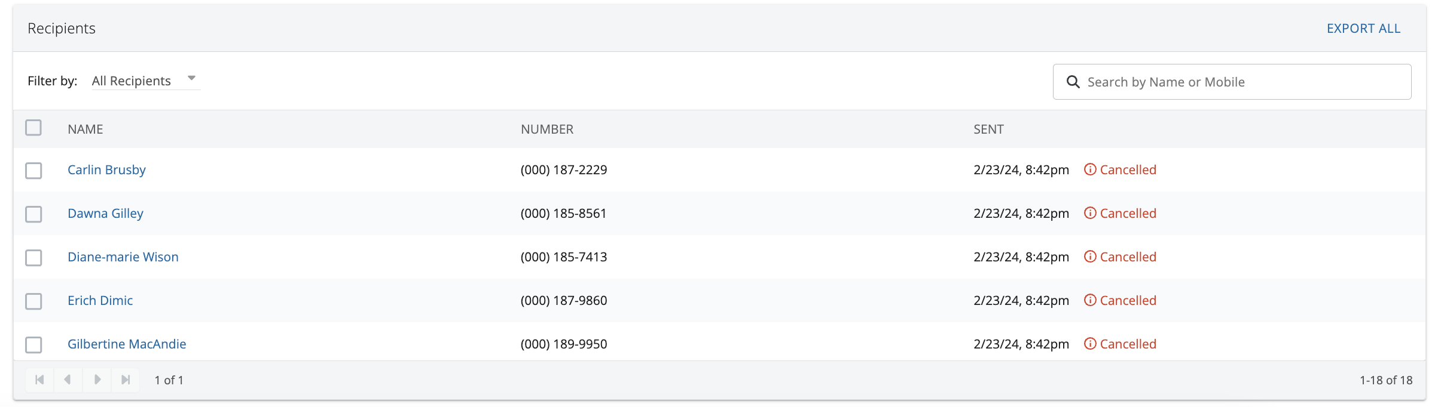The height and width of the screenshot is (407, 1441).
Task: Sort by the NAME column header
Action: pos(86,129)
